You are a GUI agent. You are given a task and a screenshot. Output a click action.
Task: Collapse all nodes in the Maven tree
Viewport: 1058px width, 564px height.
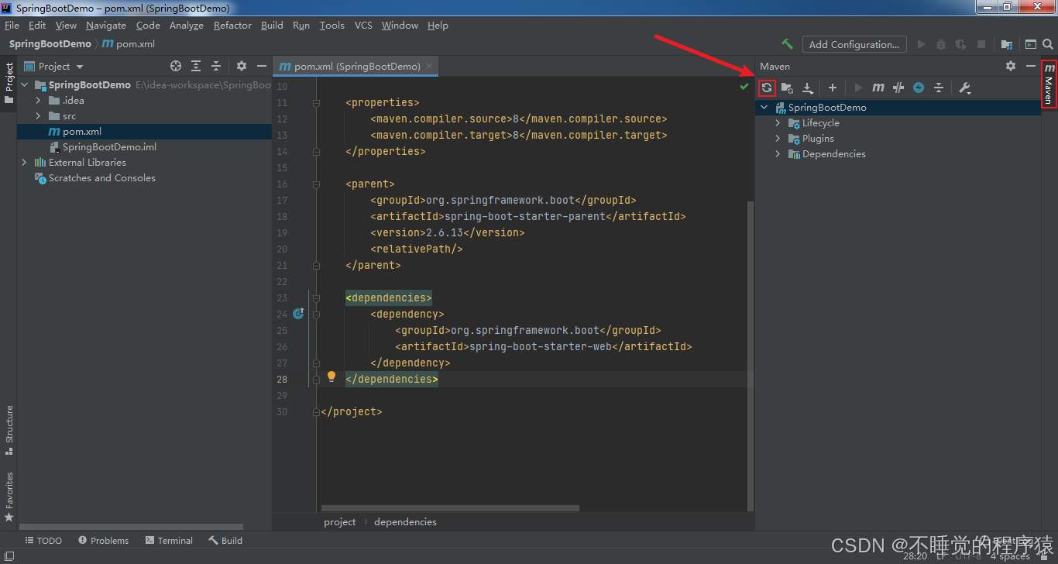939,88
